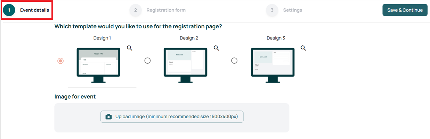Click the number 3 step circle
430x139 pixels.
point(272,10)
